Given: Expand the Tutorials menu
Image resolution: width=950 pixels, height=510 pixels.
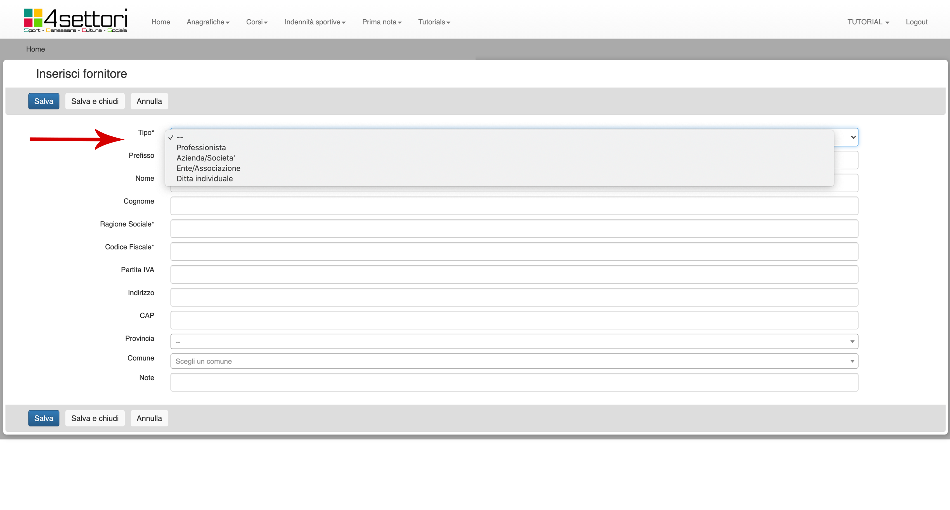Looking at the screenshot, I should (x=434, y=22).
